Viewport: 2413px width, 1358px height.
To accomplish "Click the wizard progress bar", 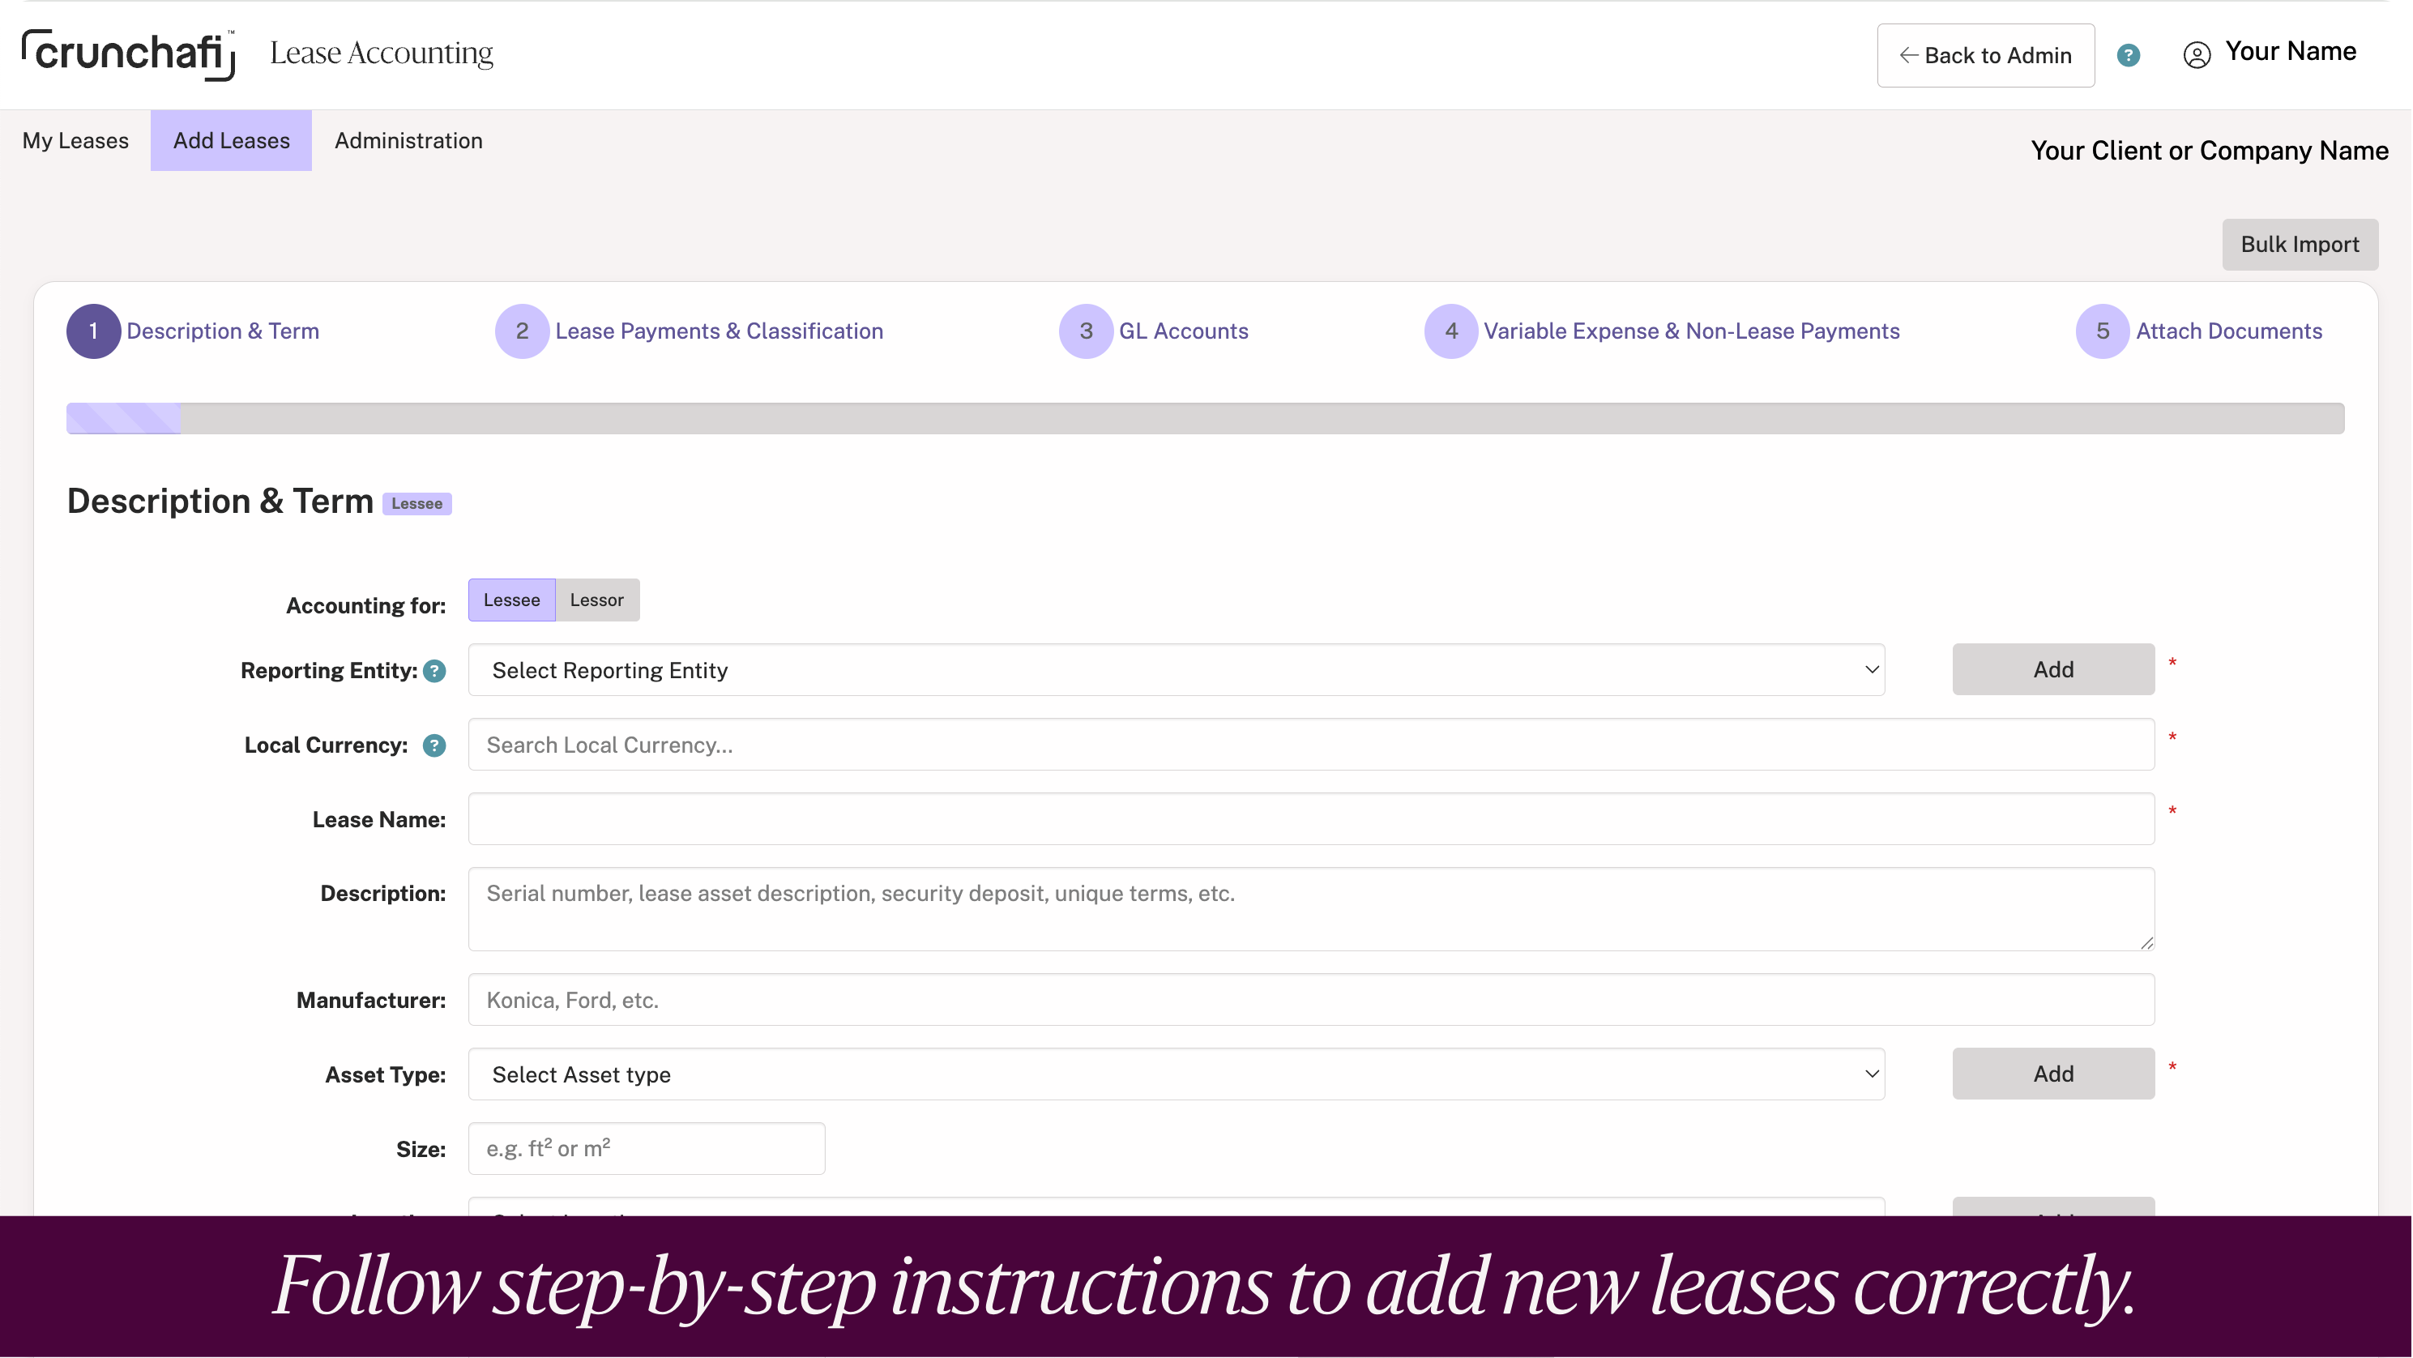I will (x=1205, y=419).
